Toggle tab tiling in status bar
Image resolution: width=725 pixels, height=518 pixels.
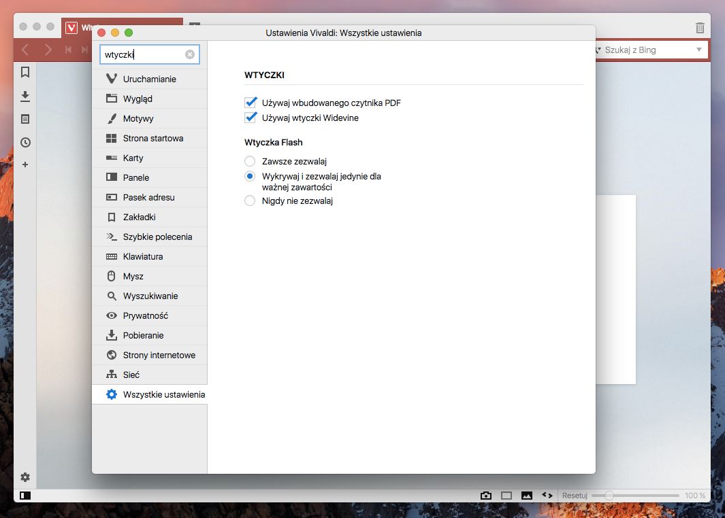[x=506, y=496]
